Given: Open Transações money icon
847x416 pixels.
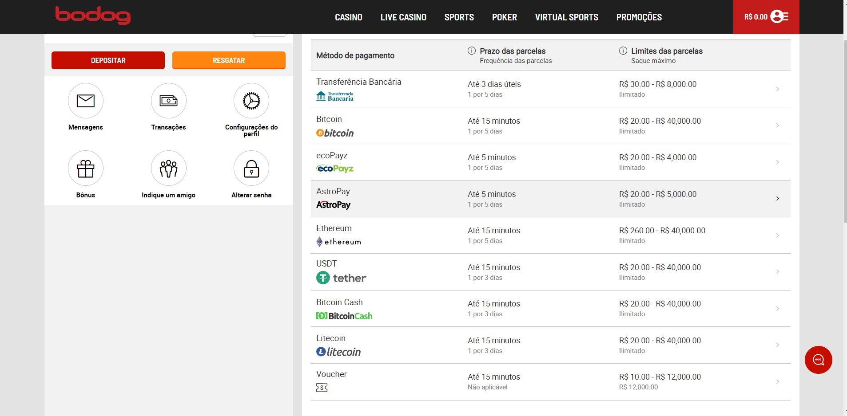Looking at the screenshot, I should (168, 101).
